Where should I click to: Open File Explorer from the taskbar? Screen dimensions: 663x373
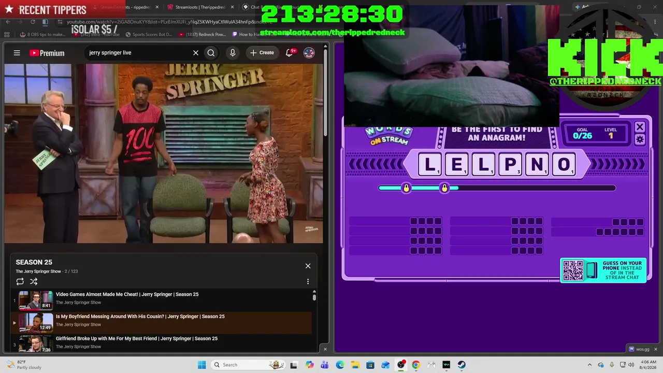pyautogui.click(x=355, y=365)
